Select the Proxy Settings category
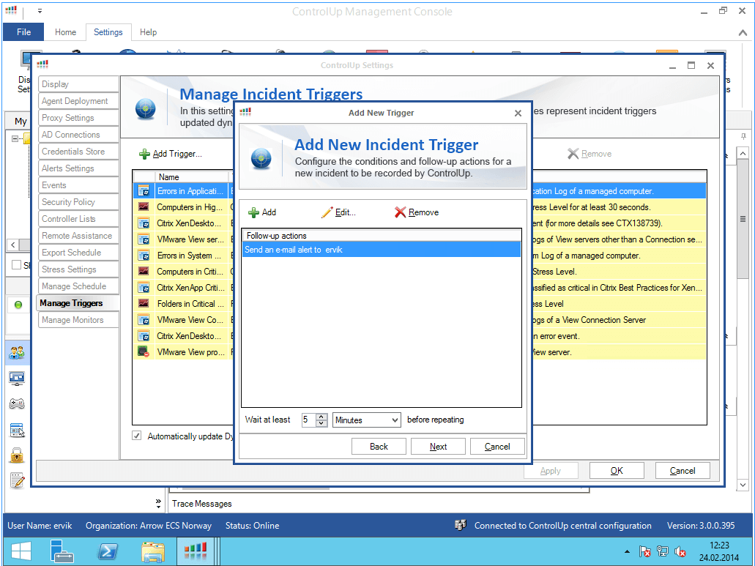 click(x=78, y=118)
